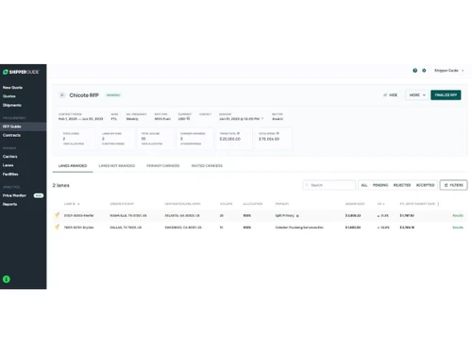Click the info icon on the Total Spend card
Screen dimensions: 472x354
278,133
